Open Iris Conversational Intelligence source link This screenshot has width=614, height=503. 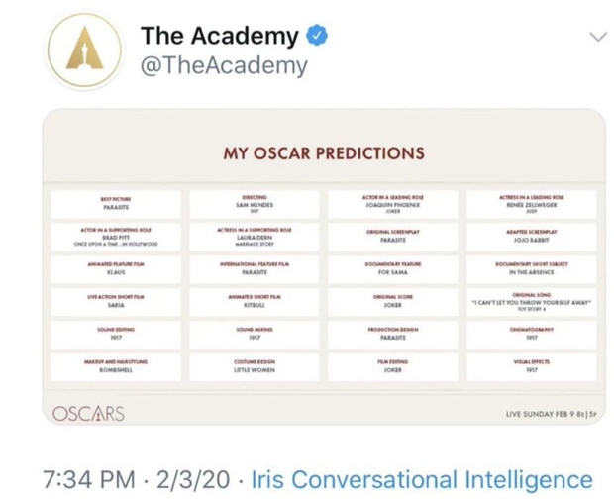(x=421, y=480)
